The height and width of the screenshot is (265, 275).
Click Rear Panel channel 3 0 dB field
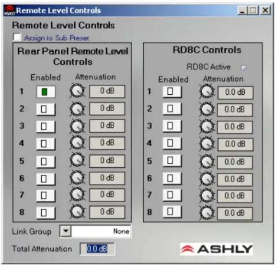(x=107, y=126)
